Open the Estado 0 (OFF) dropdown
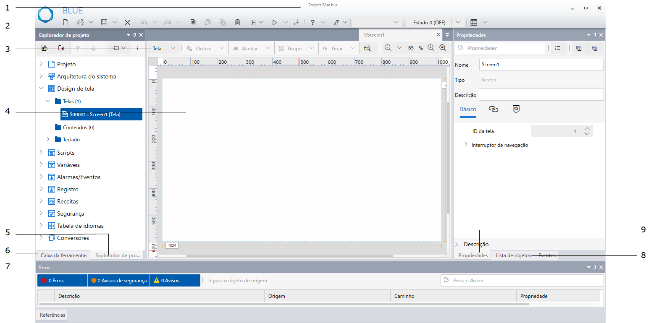 point(458,22)
